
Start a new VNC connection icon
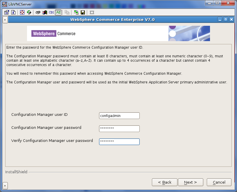point(76,12)
